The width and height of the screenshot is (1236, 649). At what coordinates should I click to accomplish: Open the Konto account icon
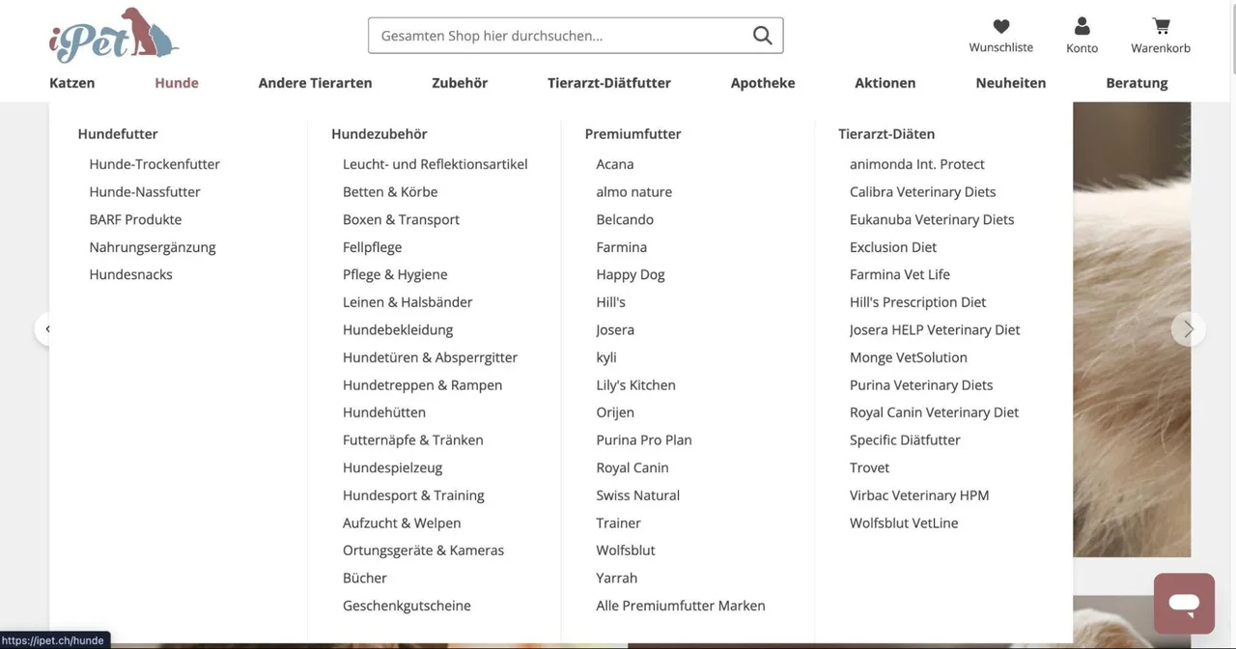[1081, 26]
